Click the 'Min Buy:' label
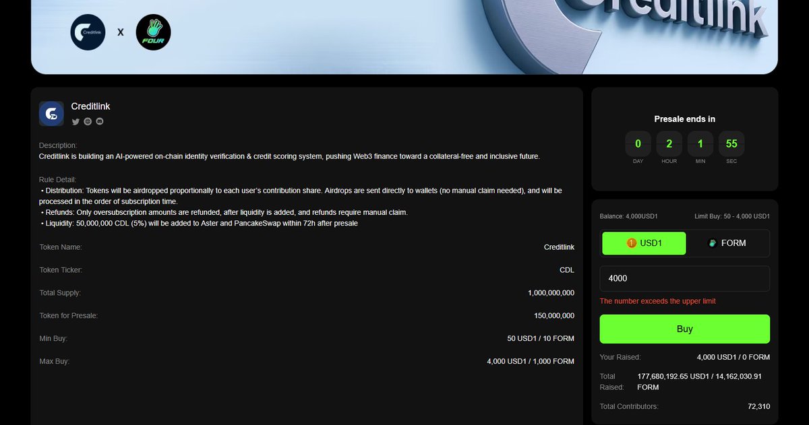This screenshot has width=809, height=425. click(x=53, y=339)
